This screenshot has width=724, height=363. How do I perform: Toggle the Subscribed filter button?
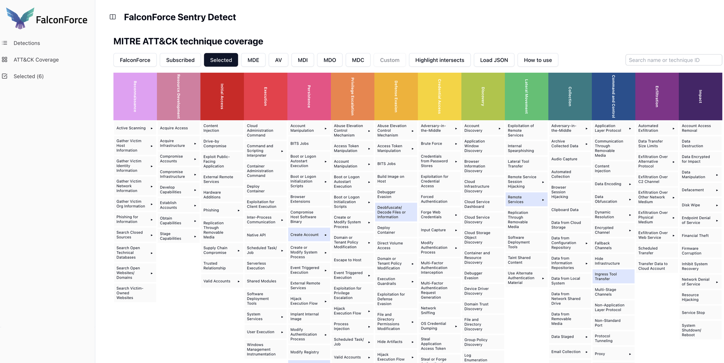(180, 60)
